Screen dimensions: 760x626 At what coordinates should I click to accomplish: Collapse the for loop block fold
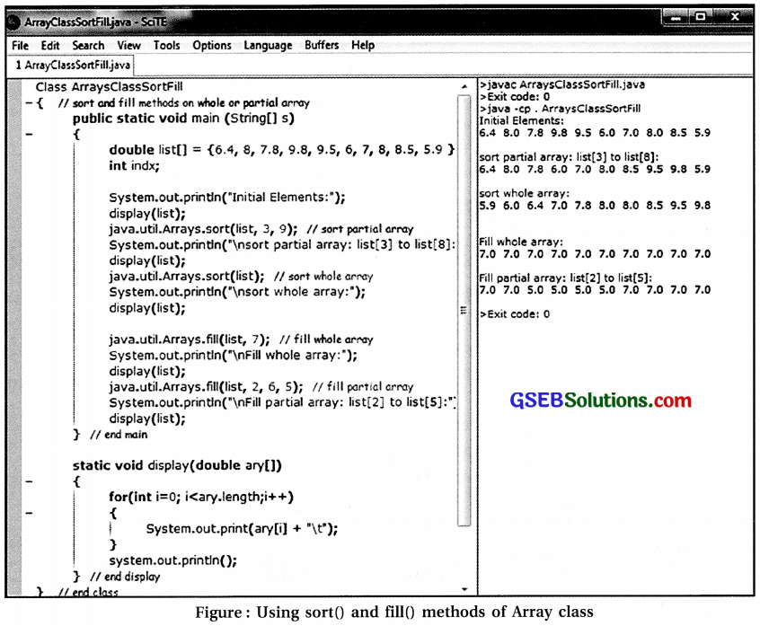point(31,513)
